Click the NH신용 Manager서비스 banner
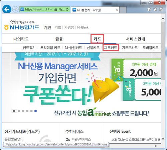The width and height of the screenshot is (167, 150). 58,66
